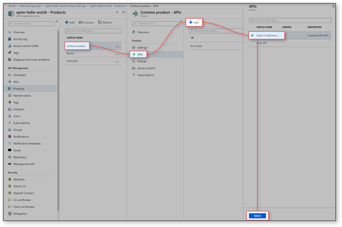Select APIs in the Contoso product menu

[140, 54]
